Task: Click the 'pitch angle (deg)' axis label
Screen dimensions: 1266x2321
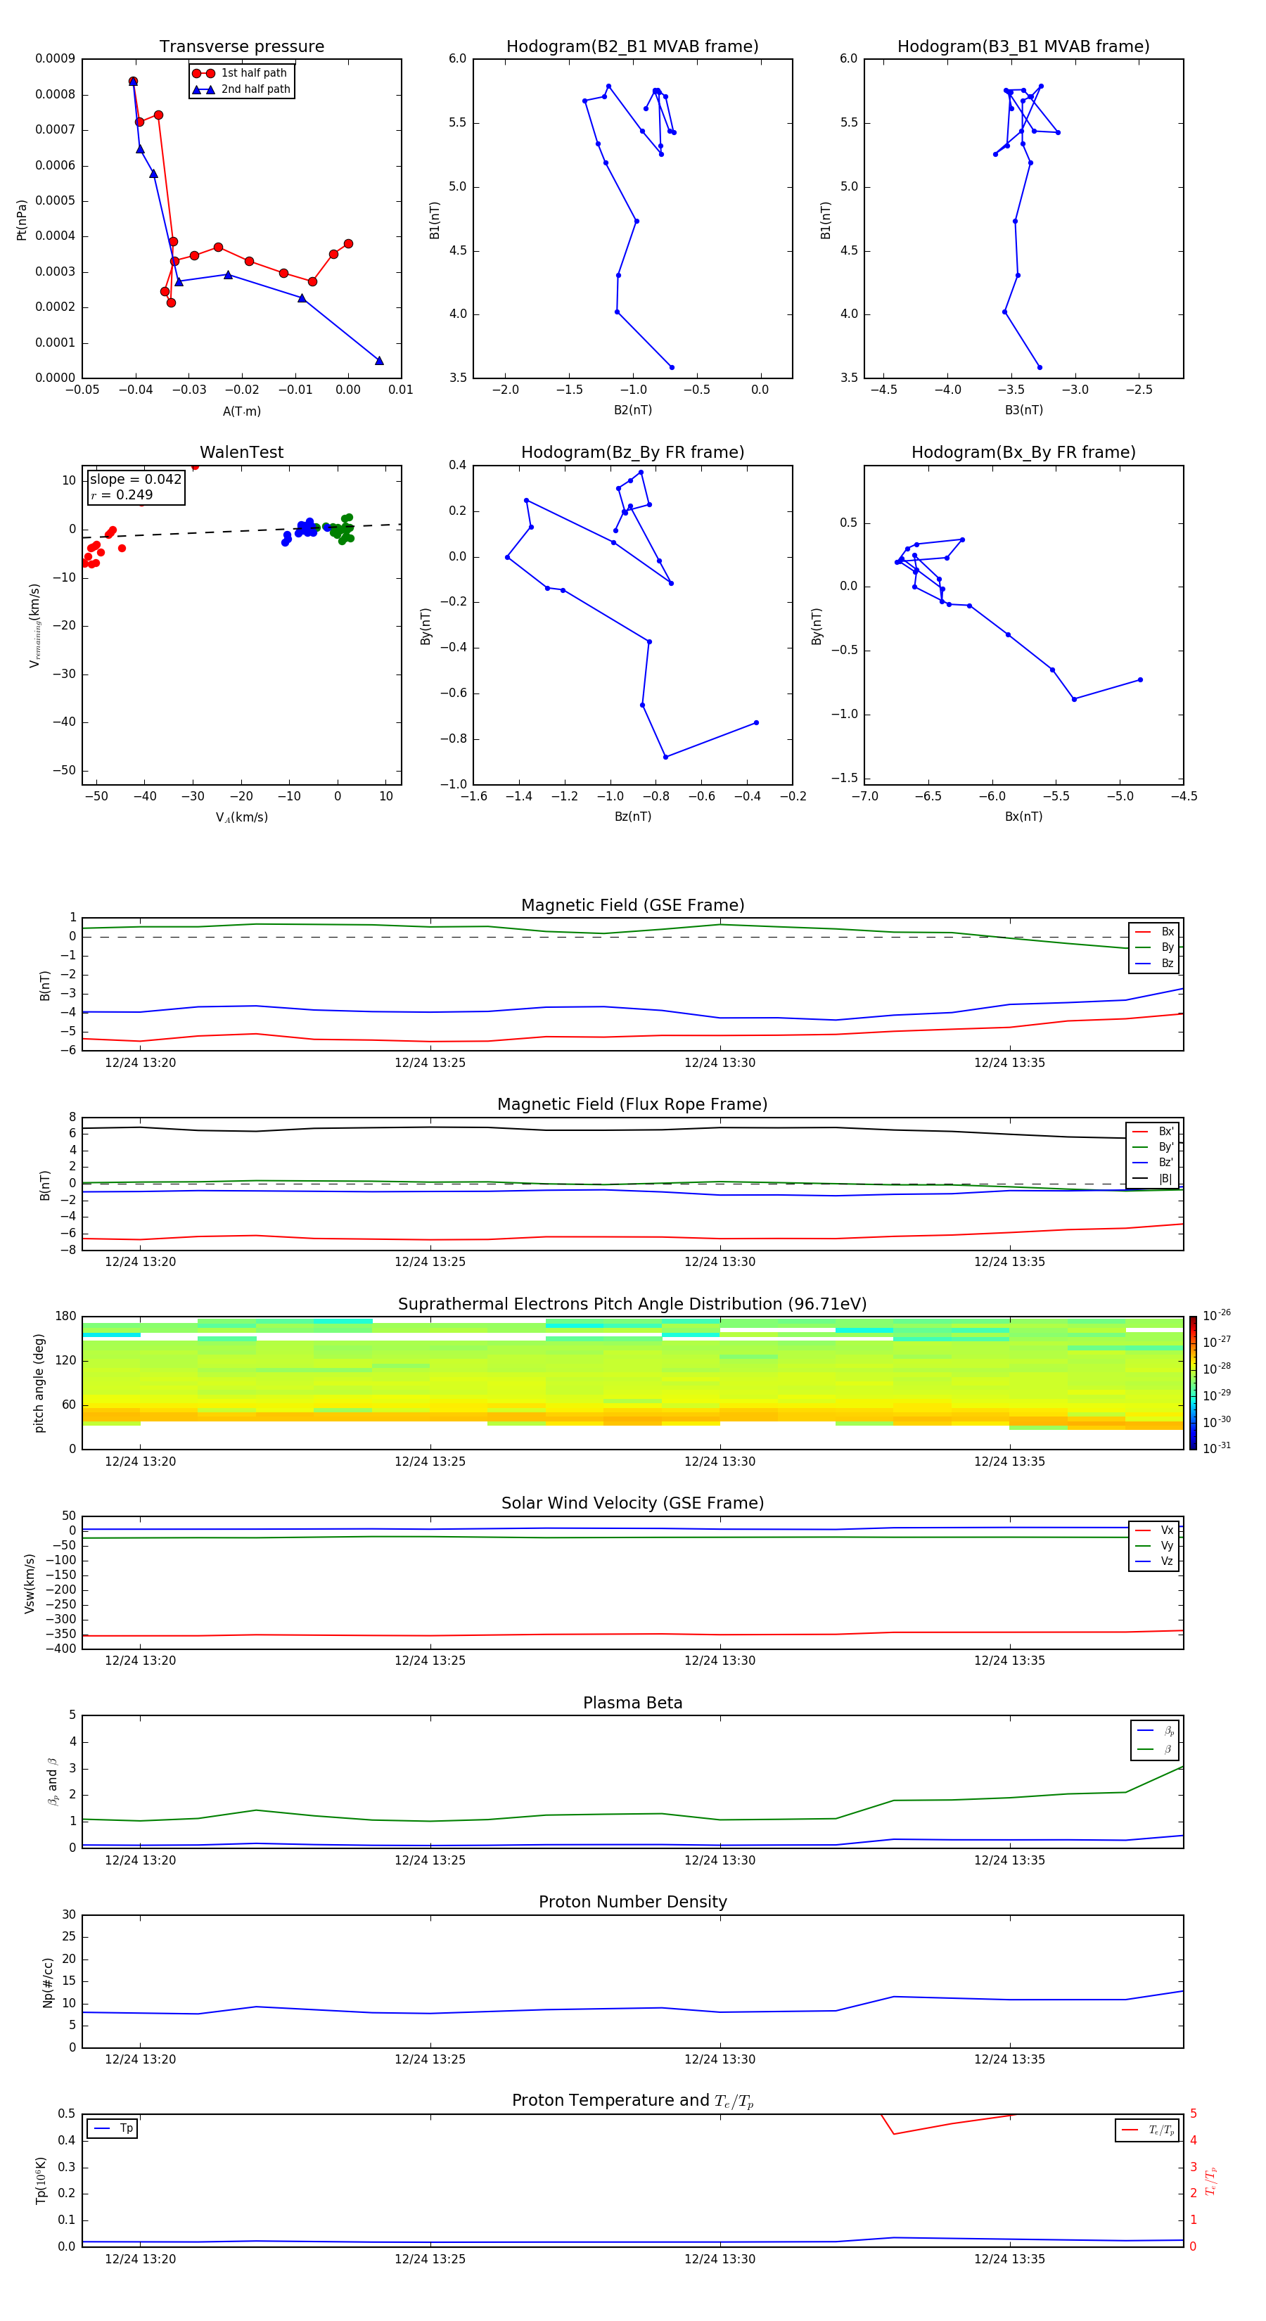Action: (39, 1383)
